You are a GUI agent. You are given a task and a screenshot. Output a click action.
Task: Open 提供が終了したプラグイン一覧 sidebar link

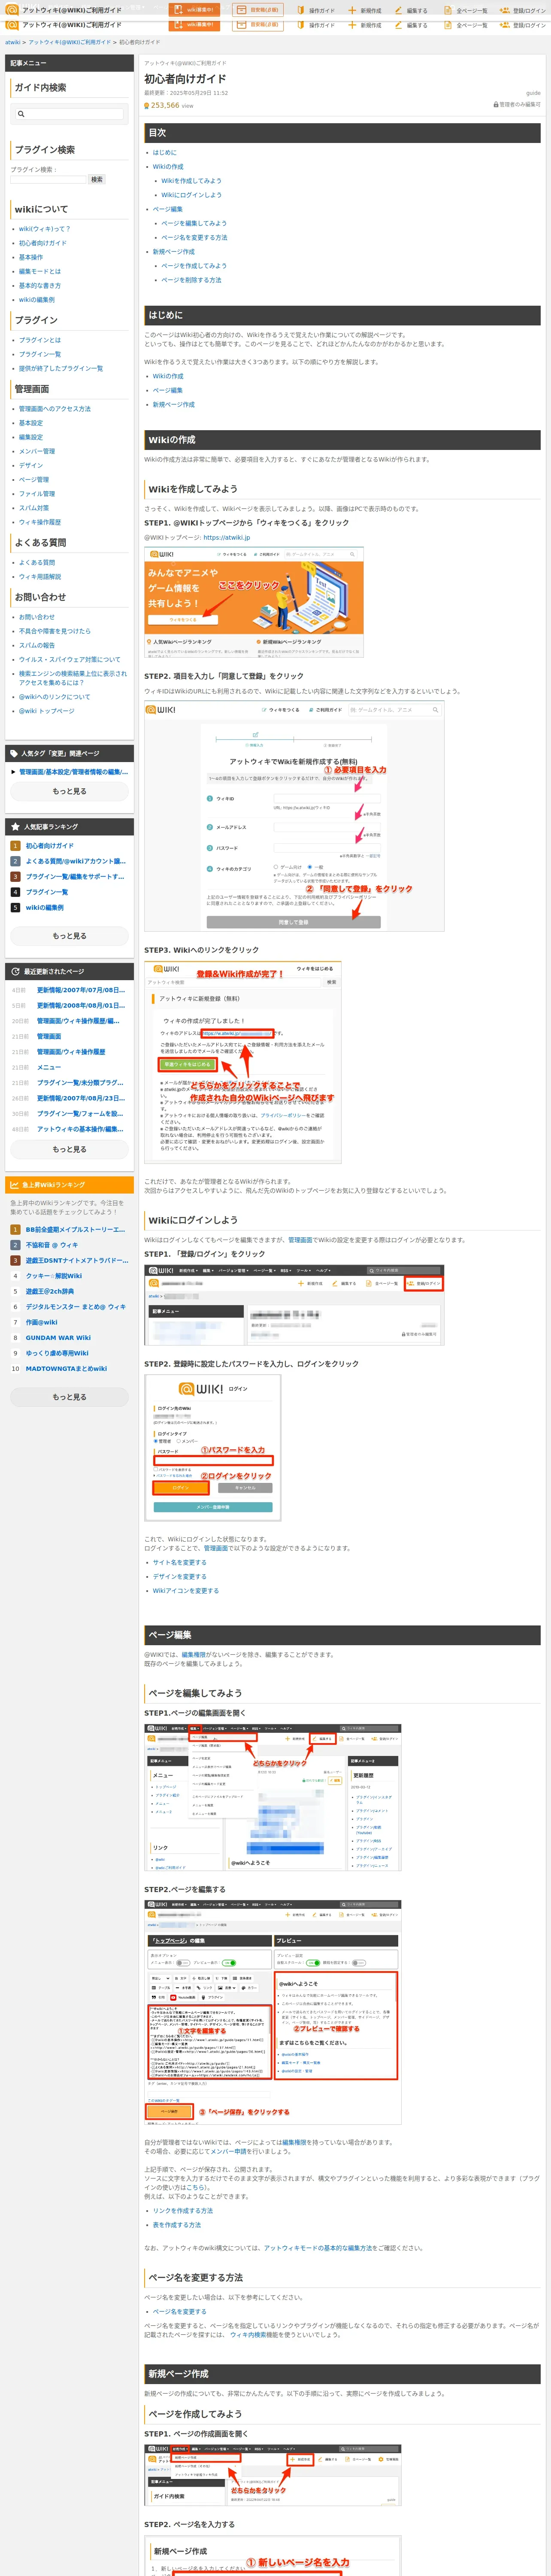pos(61,368)
